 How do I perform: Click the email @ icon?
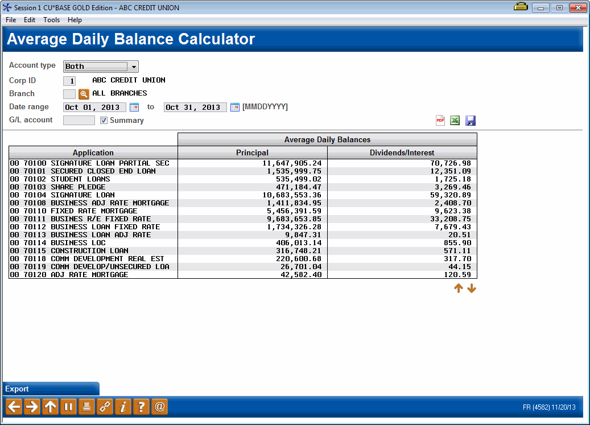(x=159, y=407)
